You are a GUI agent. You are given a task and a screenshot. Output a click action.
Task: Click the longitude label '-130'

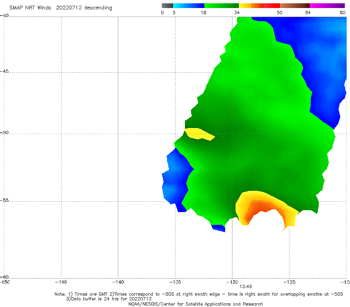[x=232, y=282]
